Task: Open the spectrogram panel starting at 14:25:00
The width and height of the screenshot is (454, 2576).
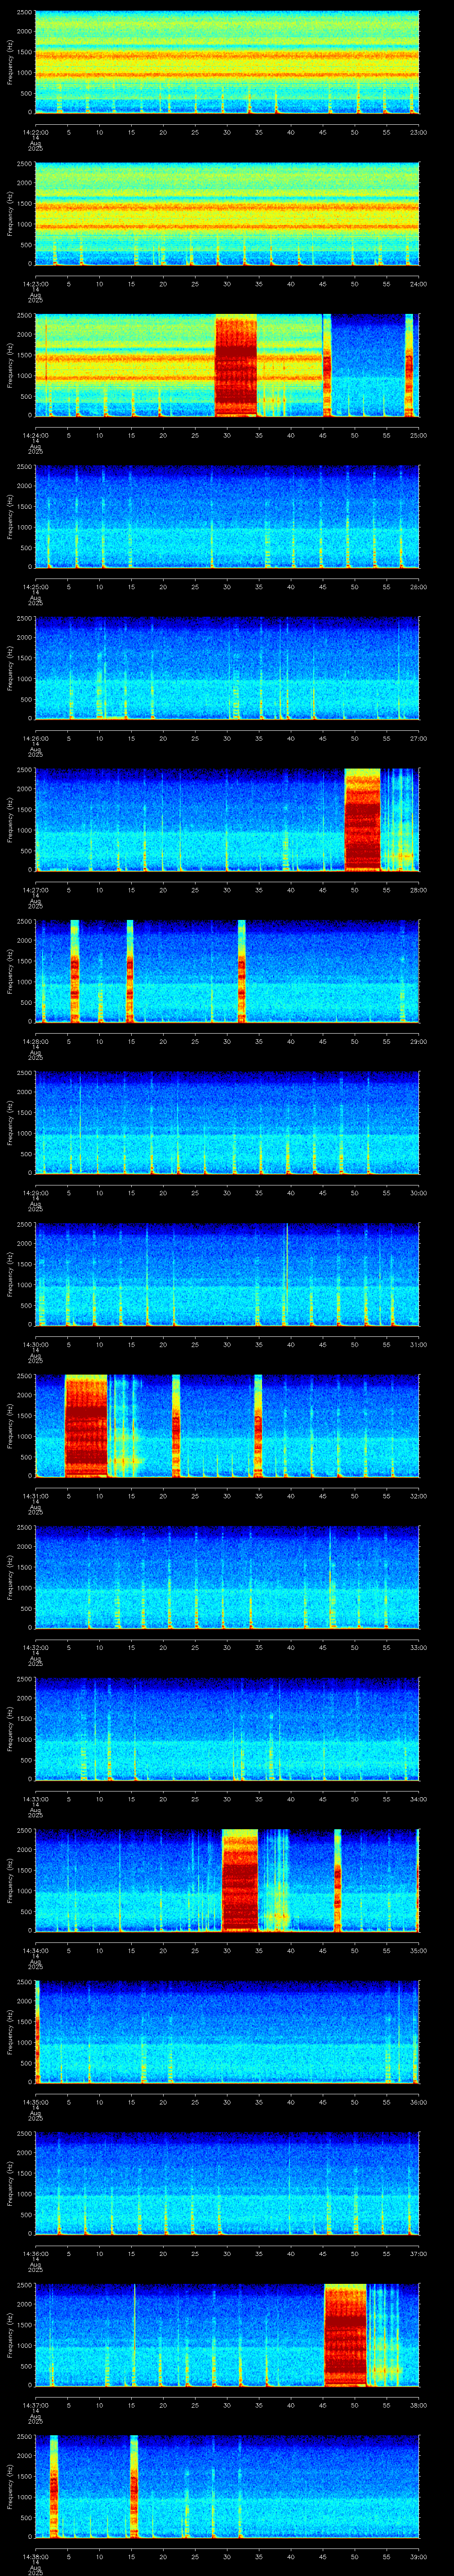Action: (x=227, y=516)
